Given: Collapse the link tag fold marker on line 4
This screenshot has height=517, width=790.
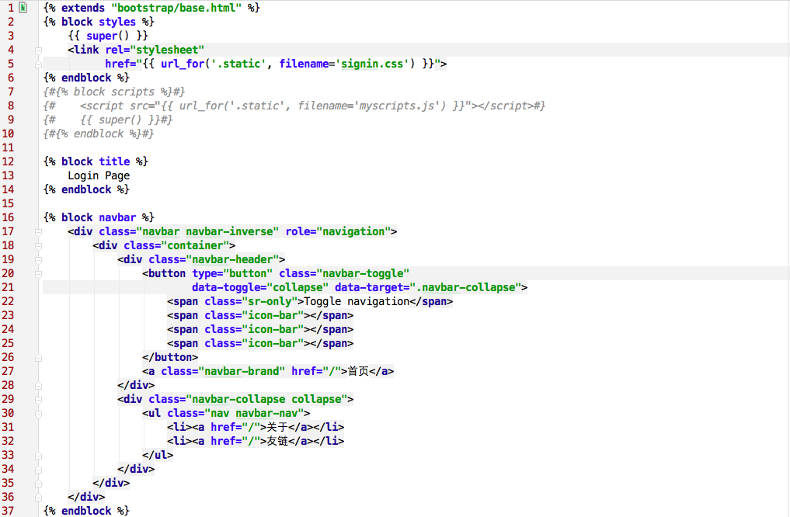Looking at the screenshot, I should pos(38,50).
